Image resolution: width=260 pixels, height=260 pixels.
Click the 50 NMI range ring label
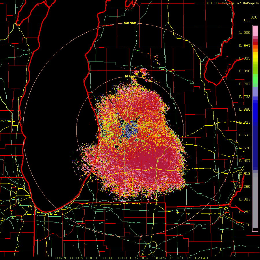[130, 77]
